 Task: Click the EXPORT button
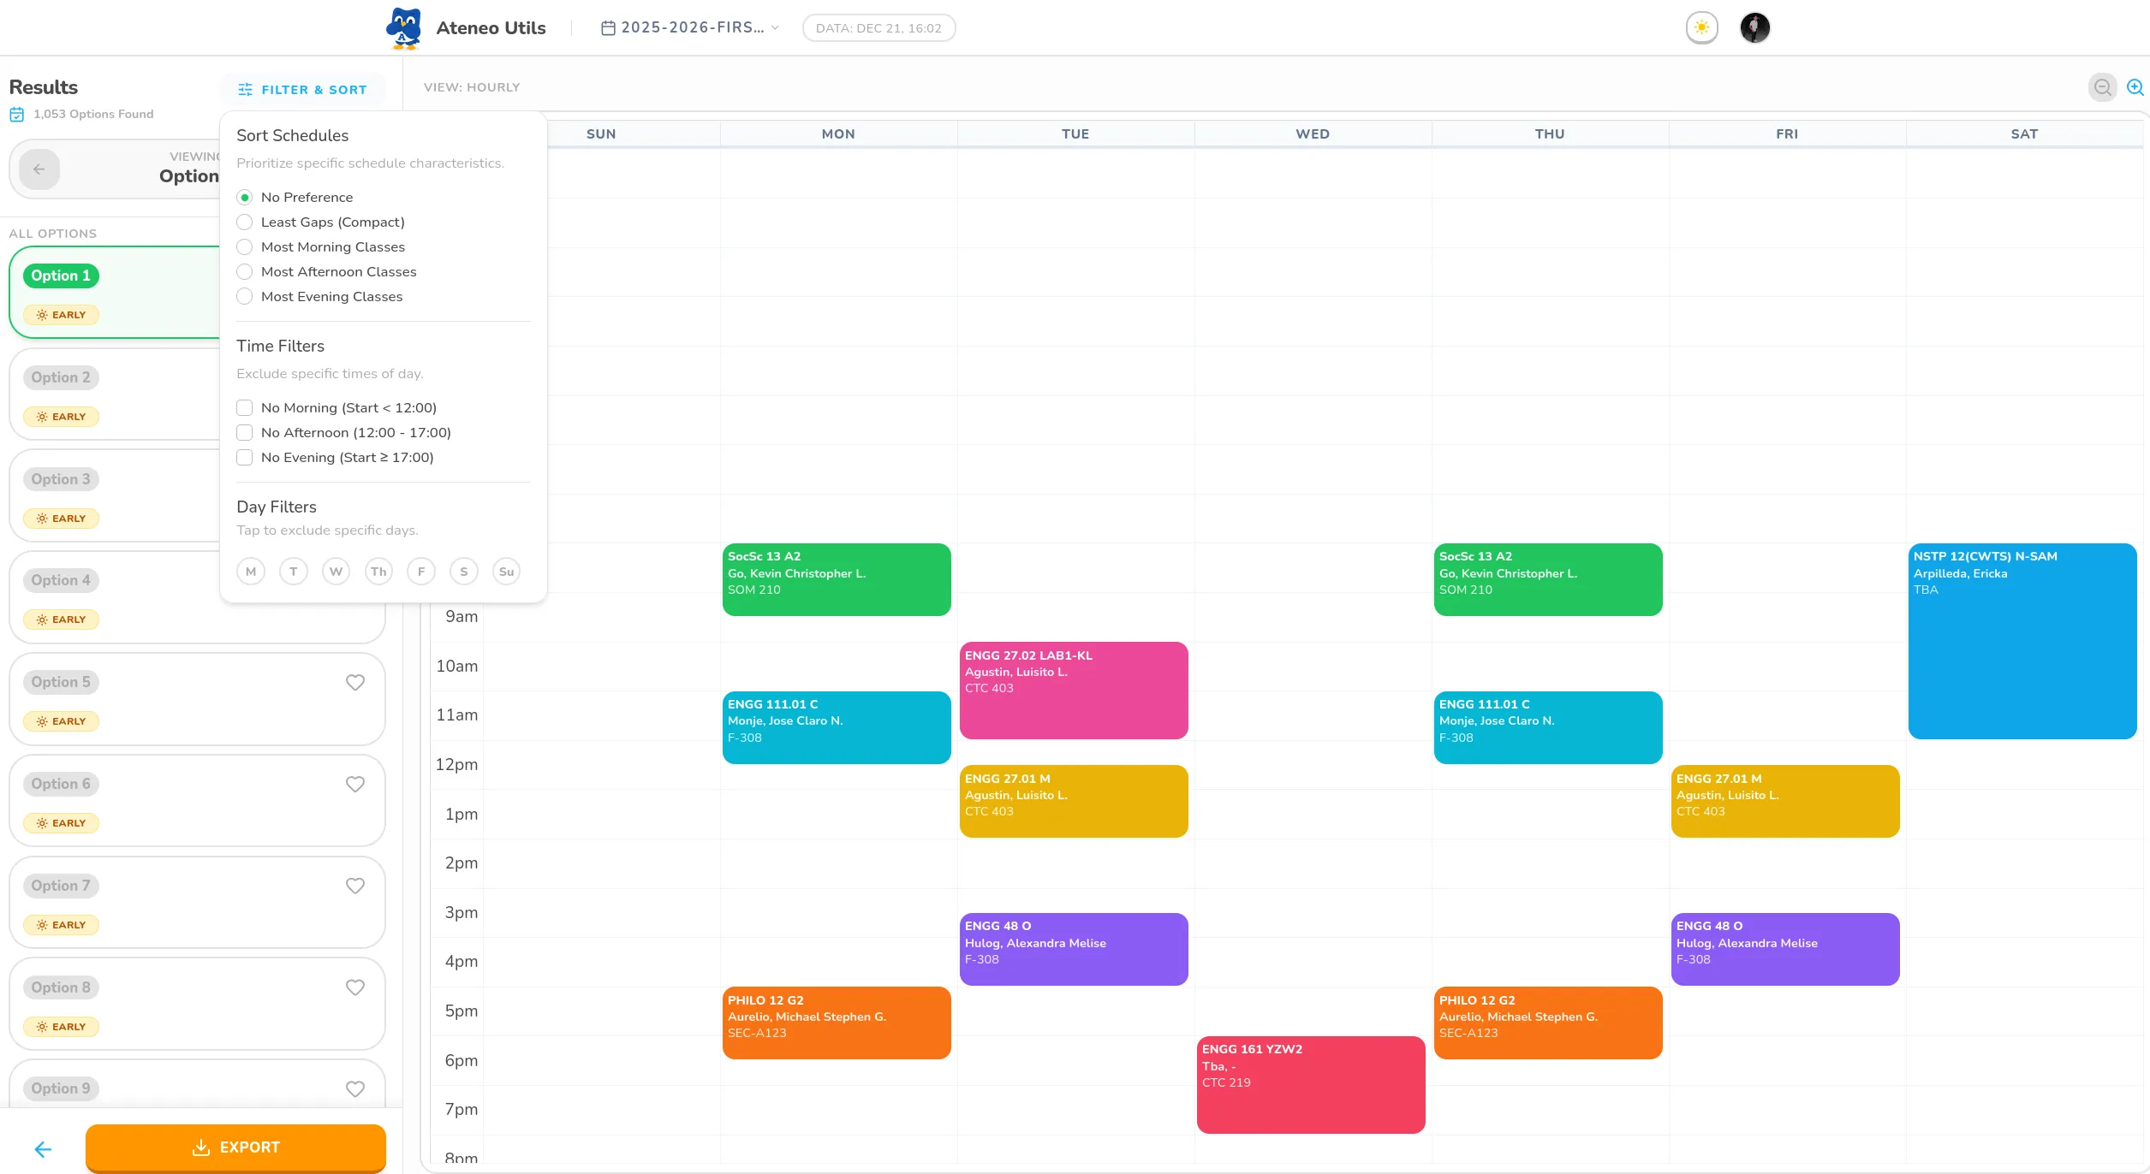(x=235, y=1147)
